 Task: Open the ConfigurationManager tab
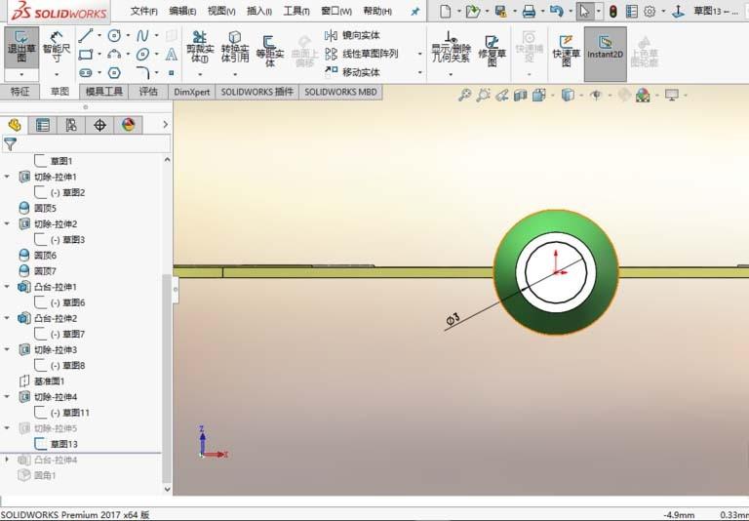pyautogui.click(x=71, y=125)
